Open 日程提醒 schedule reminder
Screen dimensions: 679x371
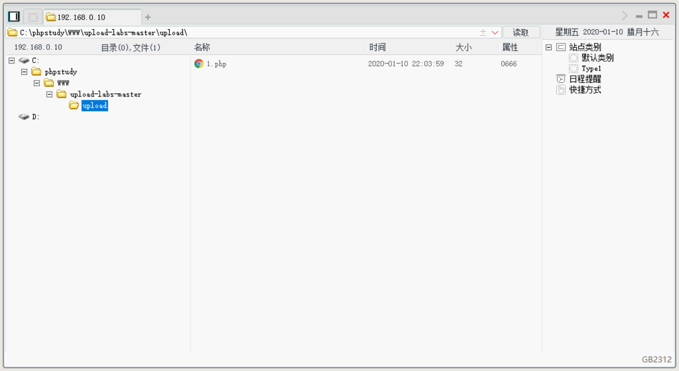(x=585, y=79)
